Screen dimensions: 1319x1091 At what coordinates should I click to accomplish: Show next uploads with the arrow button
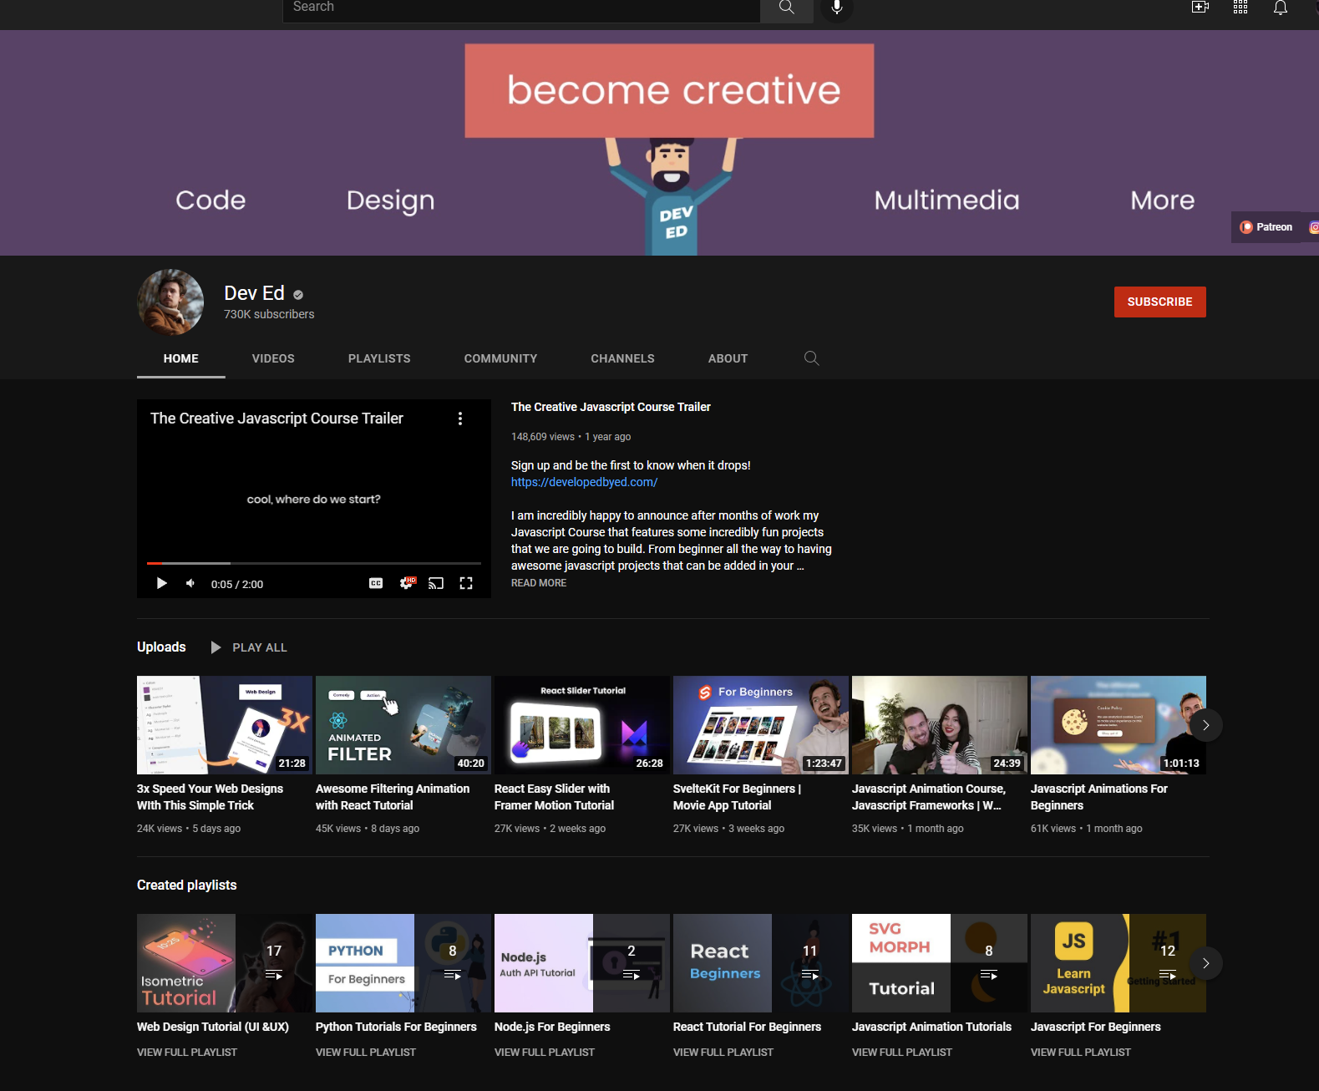pyautogui.click(x=1205, y=725)
